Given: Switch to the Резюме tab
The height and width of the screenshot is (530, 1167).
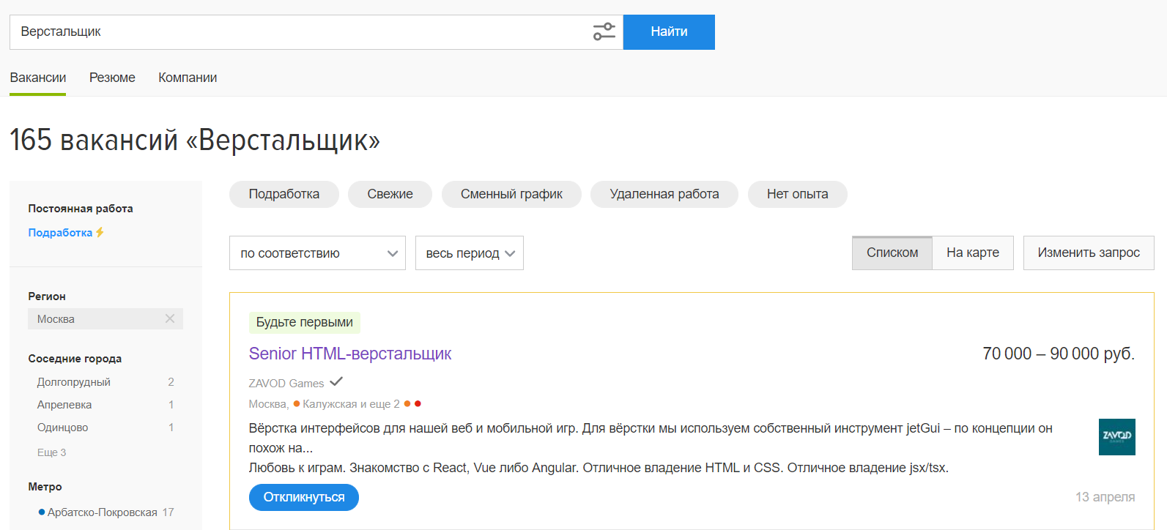Looking at the screenshot, I should [x=112, y=78].
